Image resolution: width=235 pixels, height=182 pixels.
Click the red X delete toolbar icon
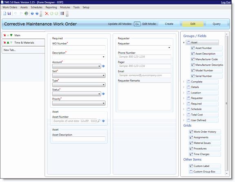coord(47,13)
